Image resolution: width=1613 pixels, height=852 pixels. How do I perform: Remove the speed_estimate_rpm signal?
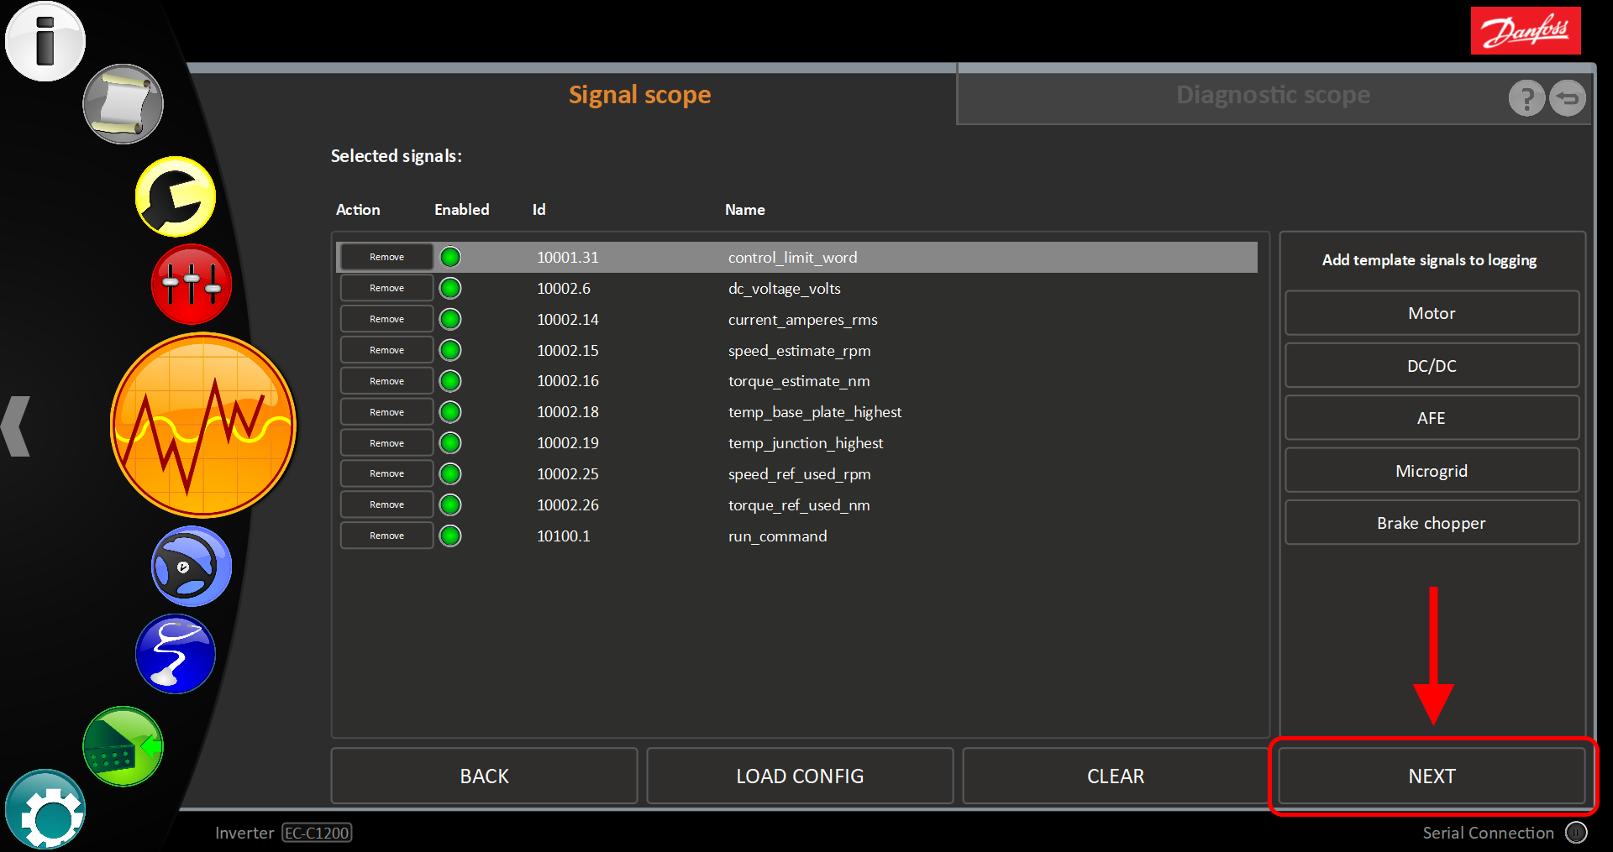(386, 350)
